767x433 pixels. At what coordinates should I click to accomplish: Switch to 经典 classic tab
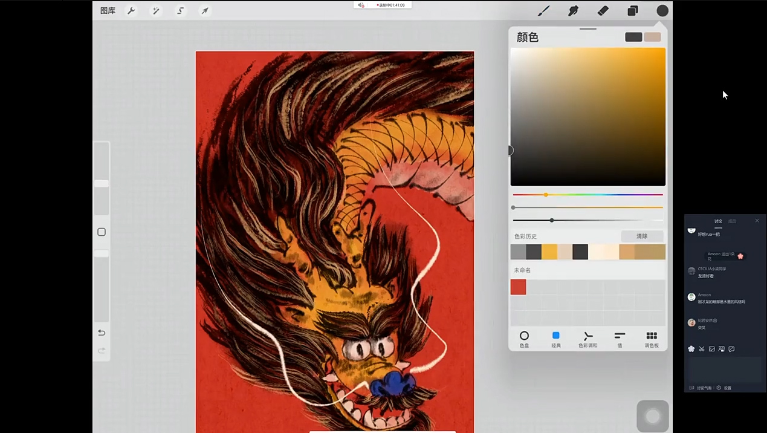pyautogui.click(x=556, y=339)
